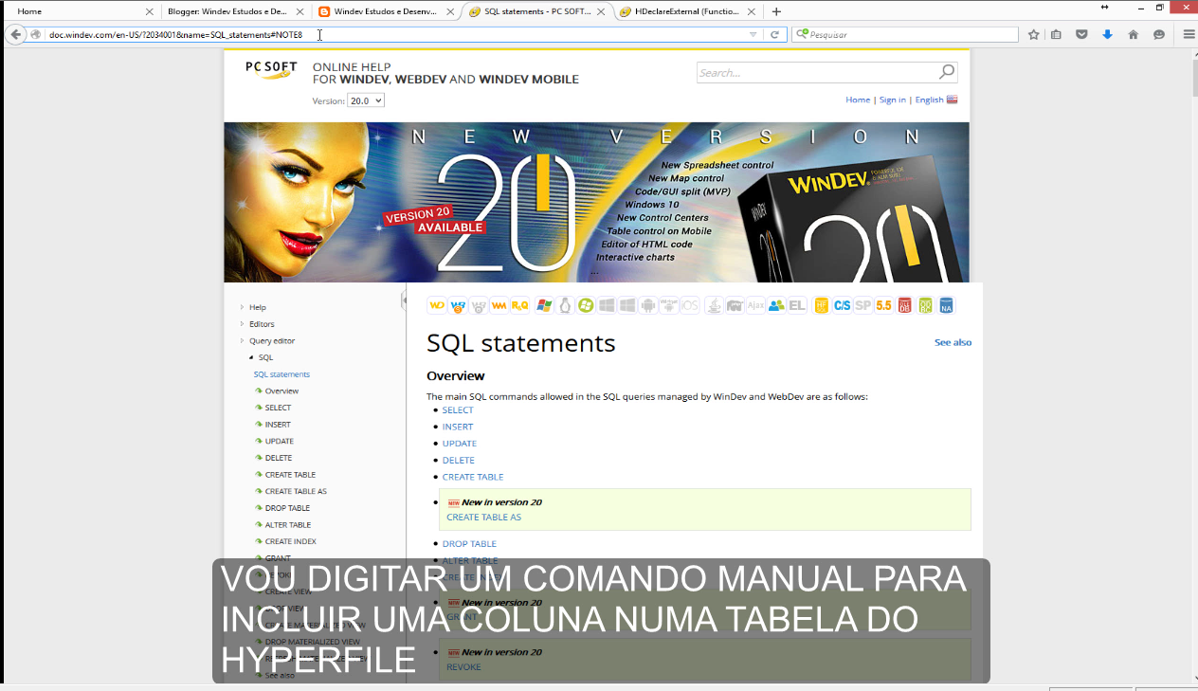Click the HFSQL Client/Server icon
Viewport: 1198px width, 691px height.
(x=841, y=305)
